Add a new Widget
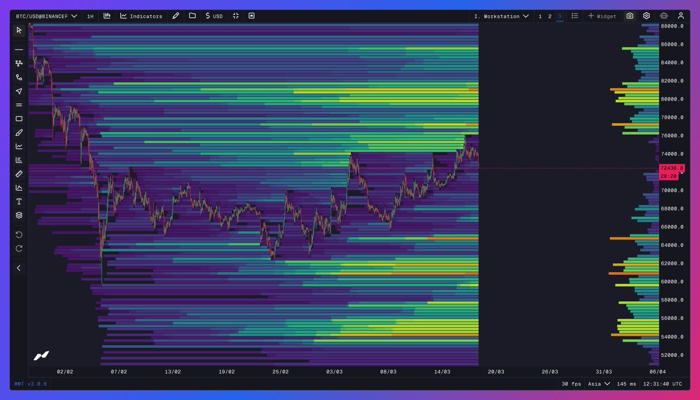 602,16
